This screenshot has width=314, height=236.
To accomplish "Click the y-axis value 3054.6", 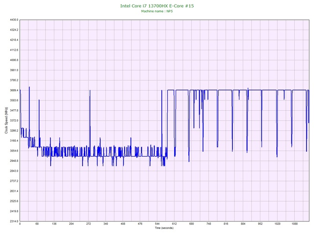I will (x=14, y=151).
